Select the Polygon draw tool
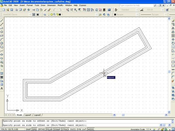The image size is (175, 131). [2, 32]
